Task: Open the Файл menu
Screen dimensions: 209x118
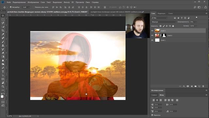Action: pos(9,2)
